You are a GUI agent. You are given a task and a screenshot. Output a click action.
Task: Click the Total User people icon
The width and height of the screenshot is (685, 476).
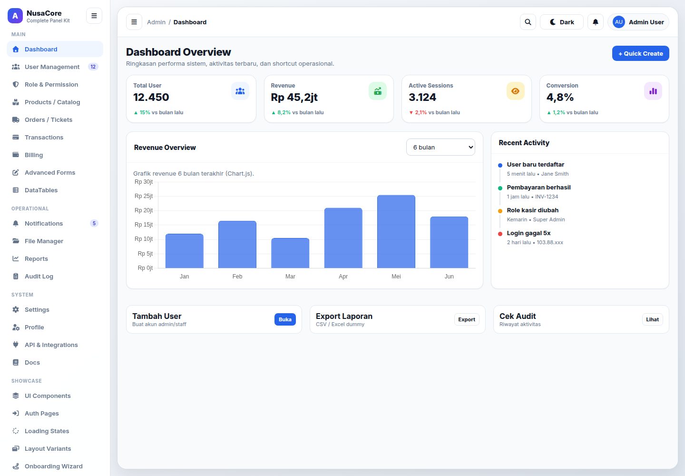point(240,91)
